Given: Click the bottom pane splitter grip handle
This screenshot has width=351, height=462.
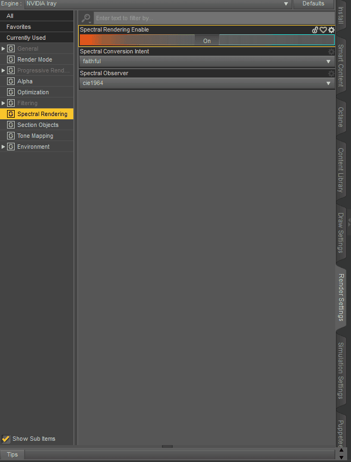Looking at the screenshot, I should pos(167,447).
